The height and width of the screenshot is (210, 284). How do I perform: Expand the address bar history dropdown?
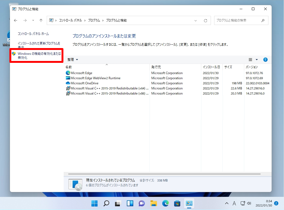coord(196,20)
